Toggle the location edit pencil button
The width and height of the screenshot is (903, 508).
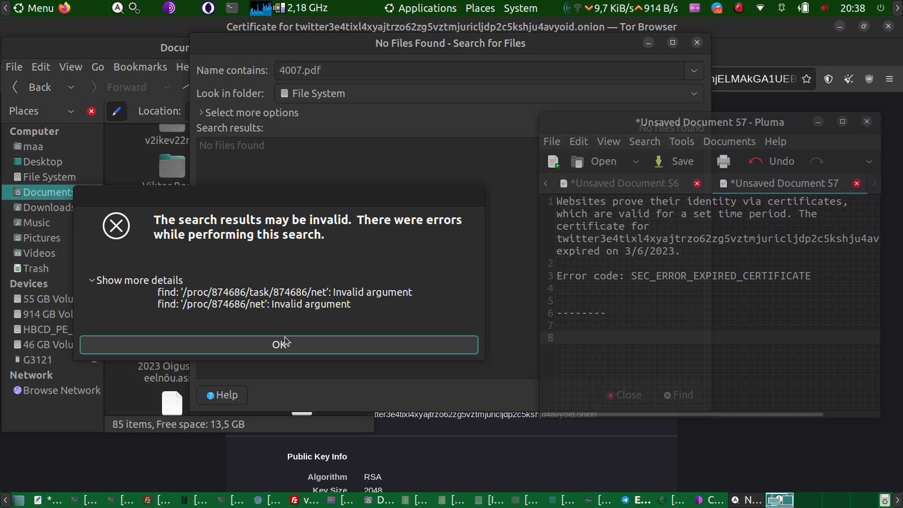(116, 111)
